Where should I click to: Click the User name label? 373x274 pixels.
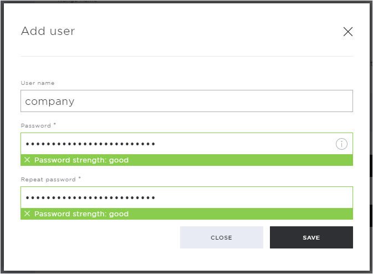click(38, 83)
